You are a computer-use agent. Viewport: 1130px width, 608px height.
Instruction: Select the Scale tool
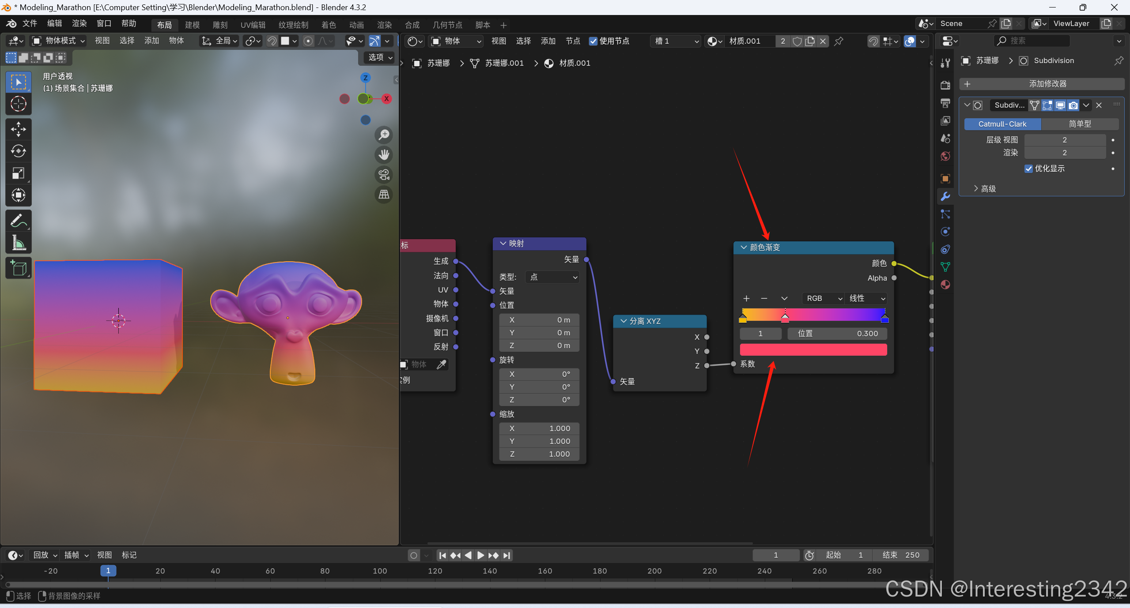click(18, 173)
